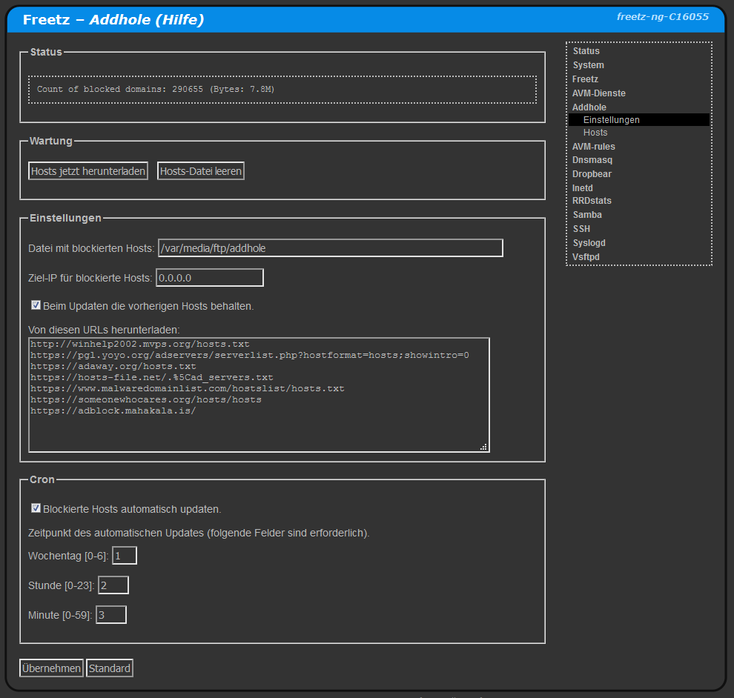Reset values using the Standard button
The image size is (734, 698).
110,668
